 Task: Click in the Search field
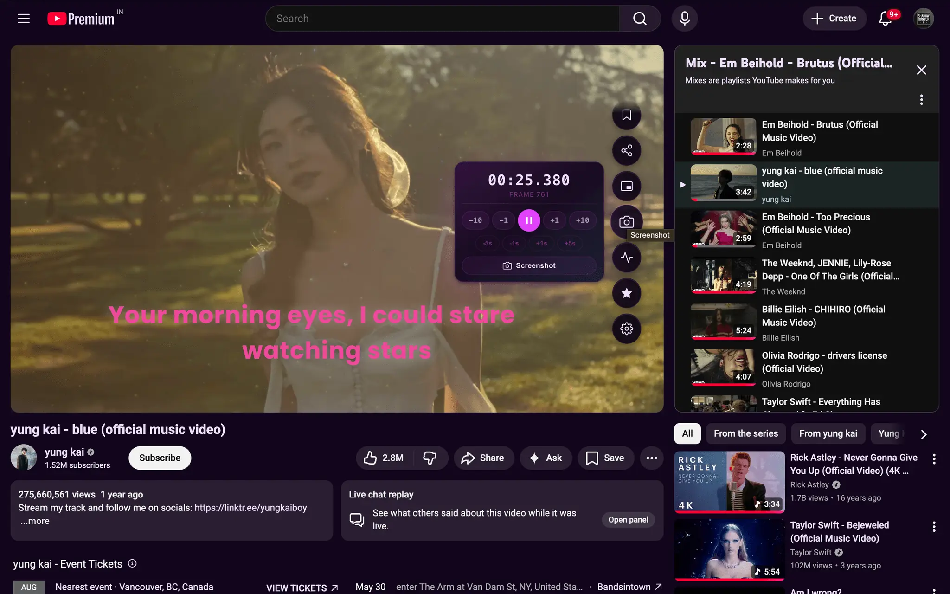click(442, 19)
